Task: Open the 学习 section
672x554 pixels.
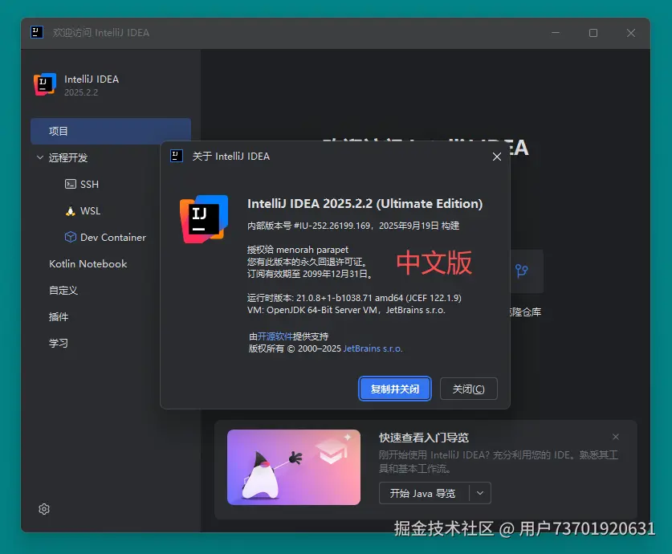Action: 59,343
